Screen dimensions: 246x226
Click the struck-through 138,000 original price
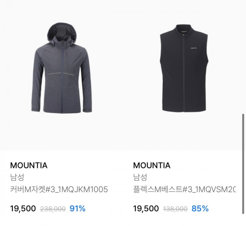pos(175,209)
